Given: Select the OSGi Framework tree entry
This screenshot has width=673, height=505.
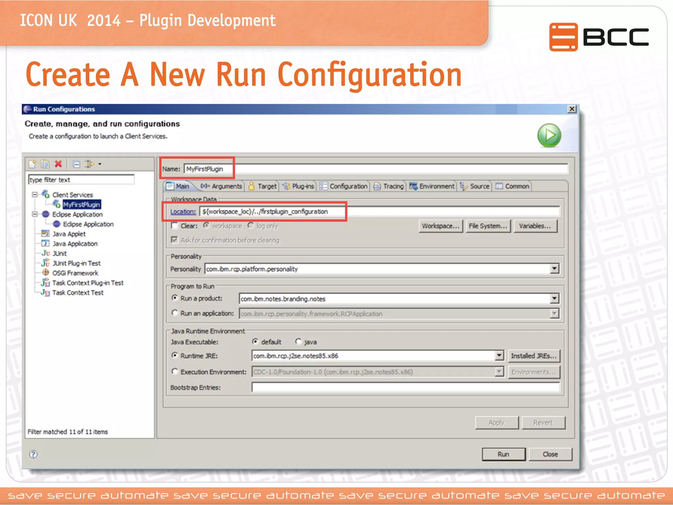Looking at the screenshot, I should 75,273.
